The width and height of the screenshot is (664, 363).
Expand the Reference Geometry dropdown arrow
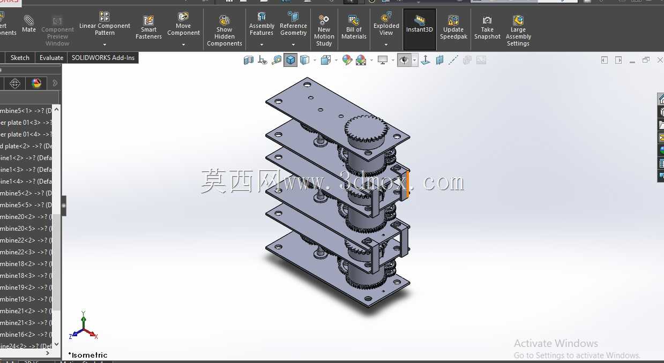(293, 44)
